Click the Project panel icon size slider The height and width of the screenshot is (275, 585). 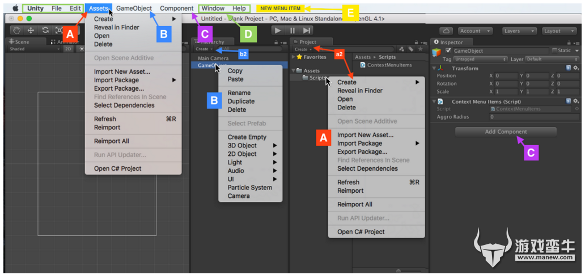[409, 271]
